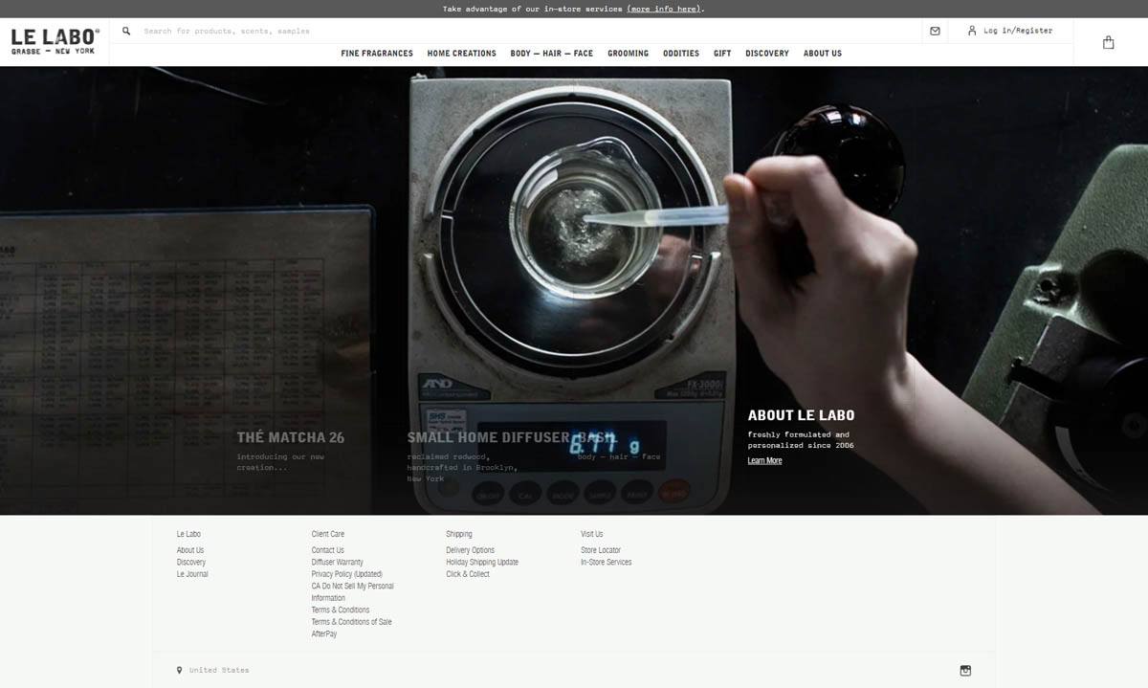This screenshot has height=688, width=1148.
Task: Select the GROOMING navigation item
Action: pyautogui.click(x=628, y=53)
